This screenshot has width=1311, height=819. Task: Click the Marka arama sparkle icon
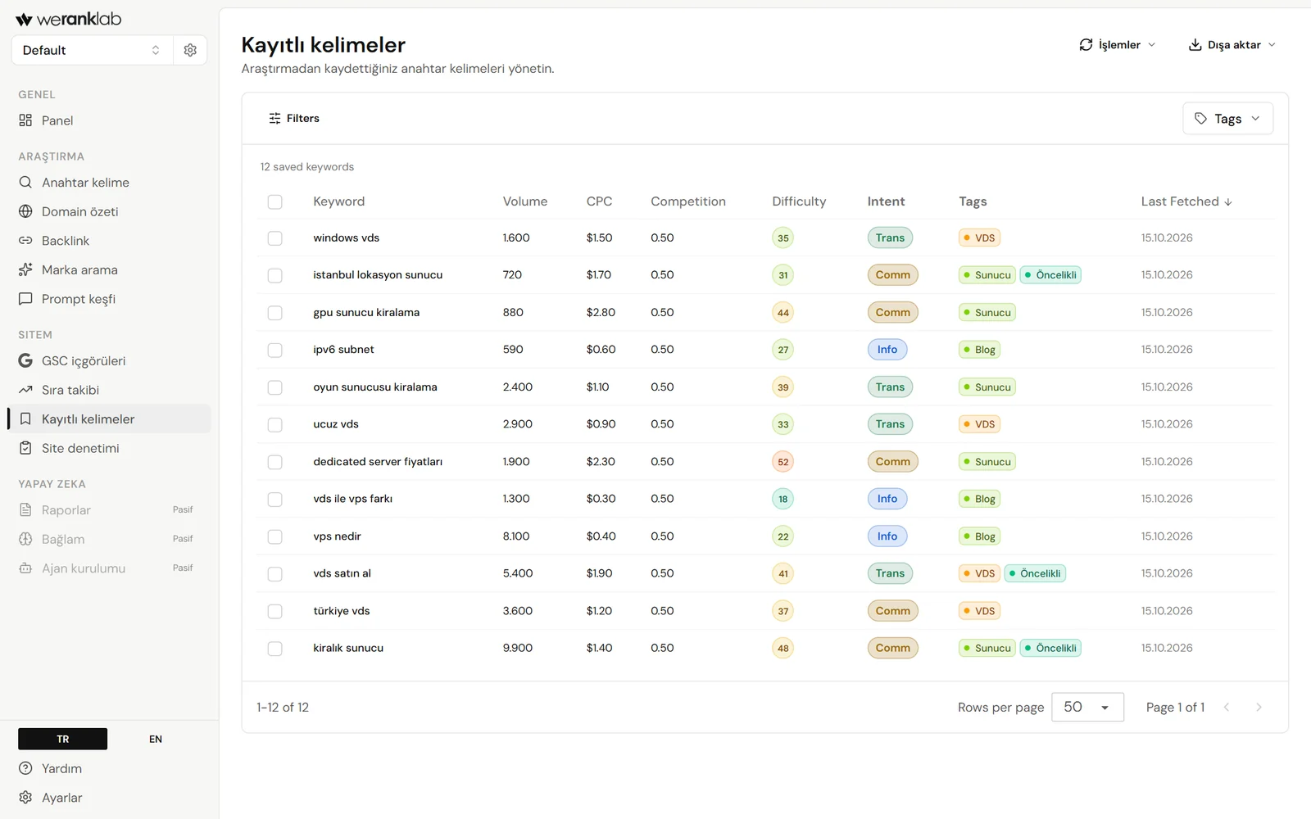(x=25, y=269)
